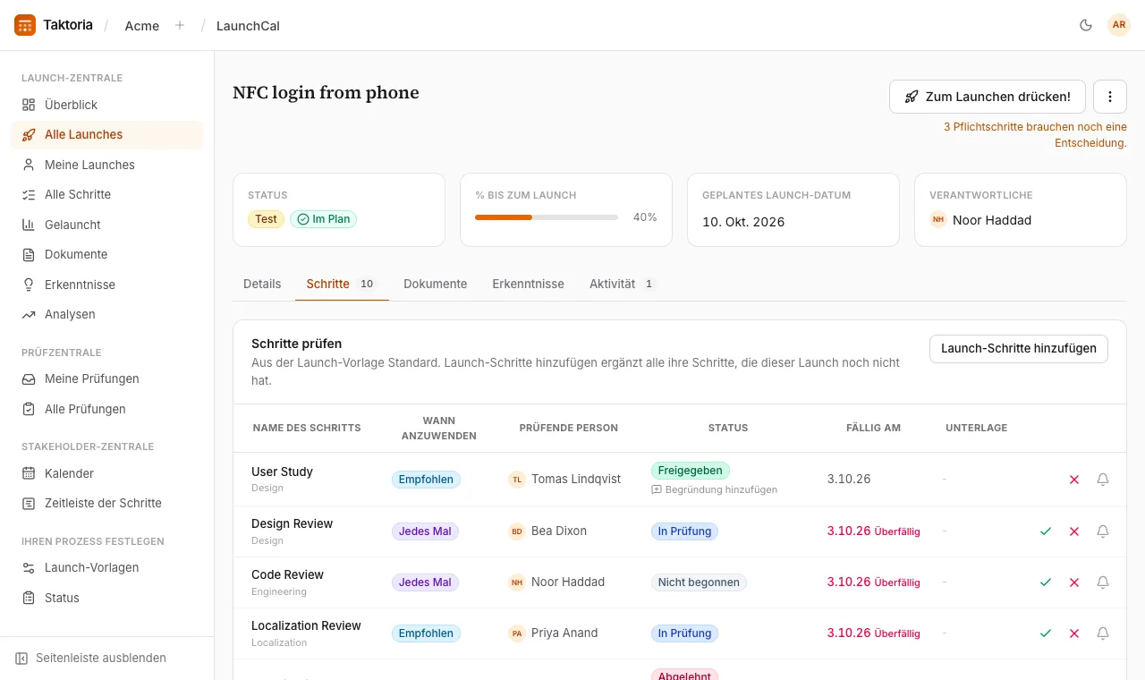Go to Meine Launches
Image resolution: width=1145 pixels, height=680 pixels.
coord(107,165)
